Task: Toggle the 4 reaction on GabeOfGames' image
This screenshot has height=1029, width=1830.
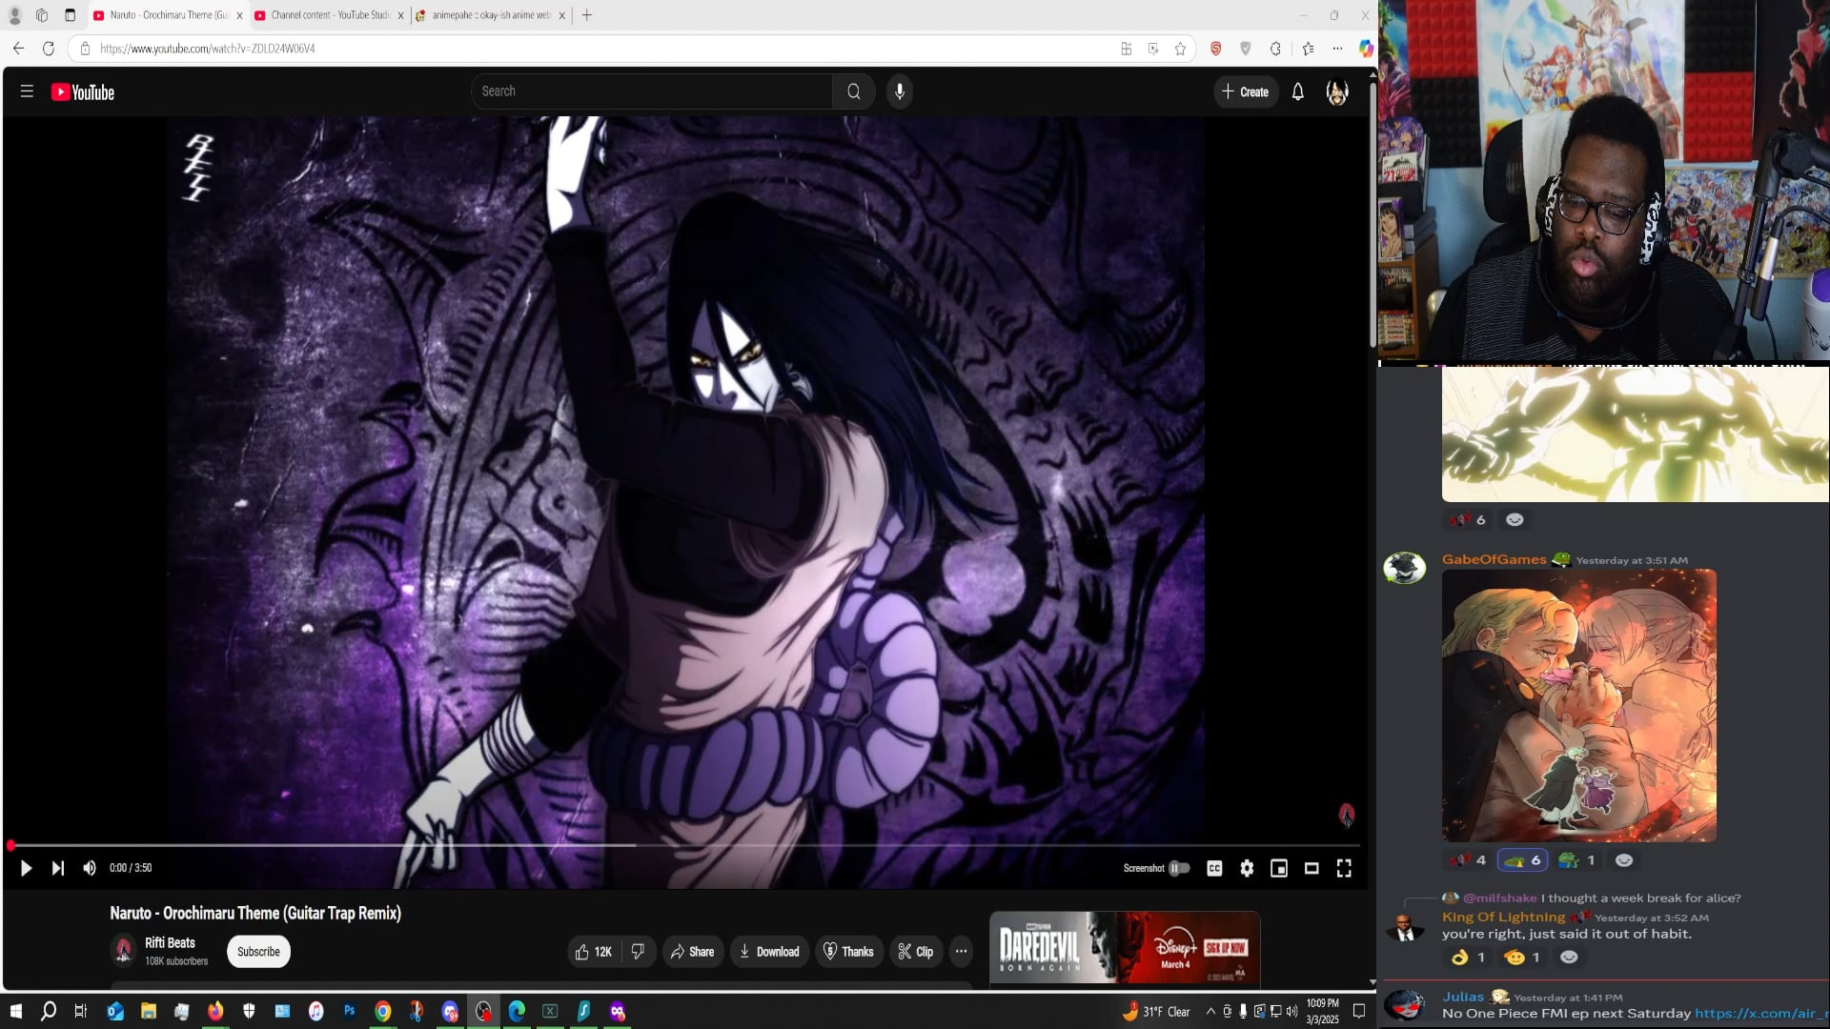Action: tap(1468, 860)
